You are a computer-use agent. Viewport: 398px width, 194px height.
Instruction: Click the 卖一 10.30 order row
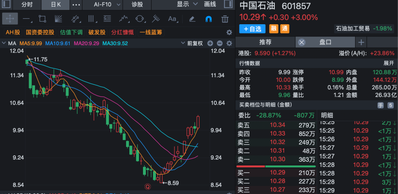(276, 159)
